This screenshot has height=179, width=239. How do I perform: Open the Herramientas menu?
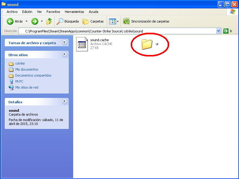point(74,12)
